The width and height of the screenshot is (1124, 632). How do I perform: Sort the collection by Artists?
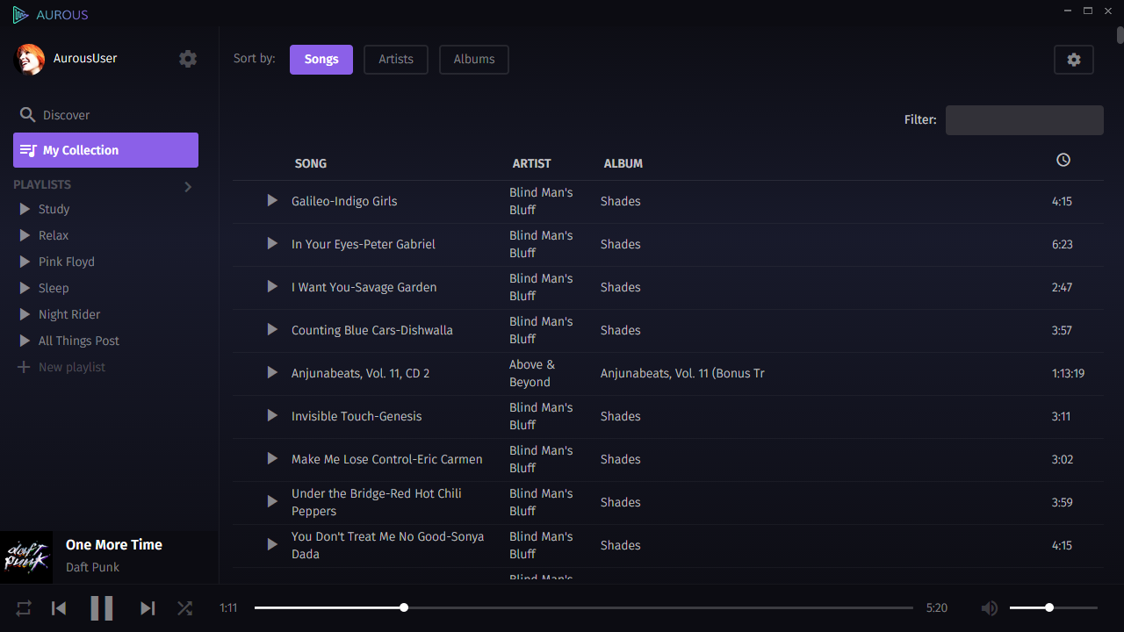coord(395,60)
